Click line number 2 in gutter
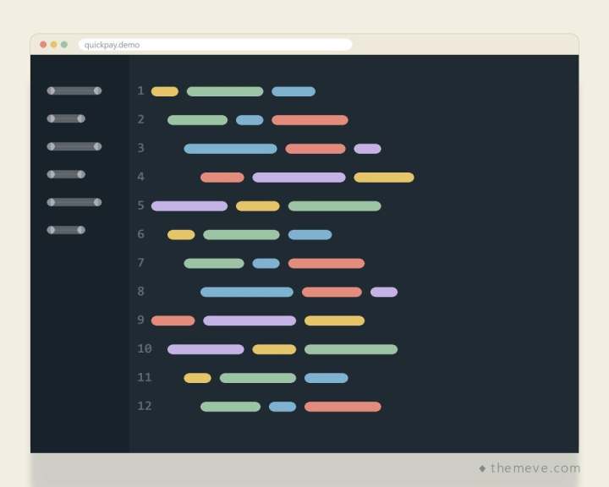Screen dimensions: 609x487 click(x=140, y=119)
